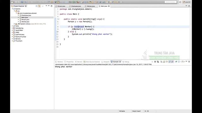This screenshot has width=202, height=113.
Task: Maximize the editor area
Action: (x=189, y=6)
